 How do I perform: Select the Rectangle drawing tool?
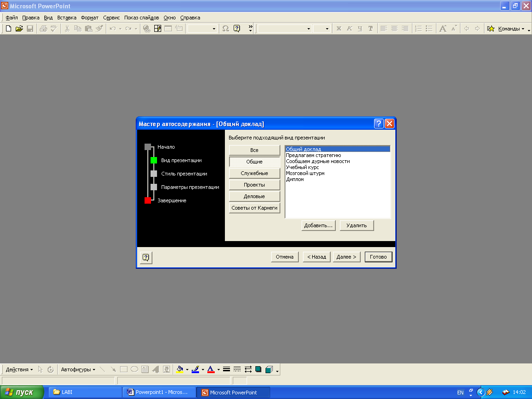(123, 369)
